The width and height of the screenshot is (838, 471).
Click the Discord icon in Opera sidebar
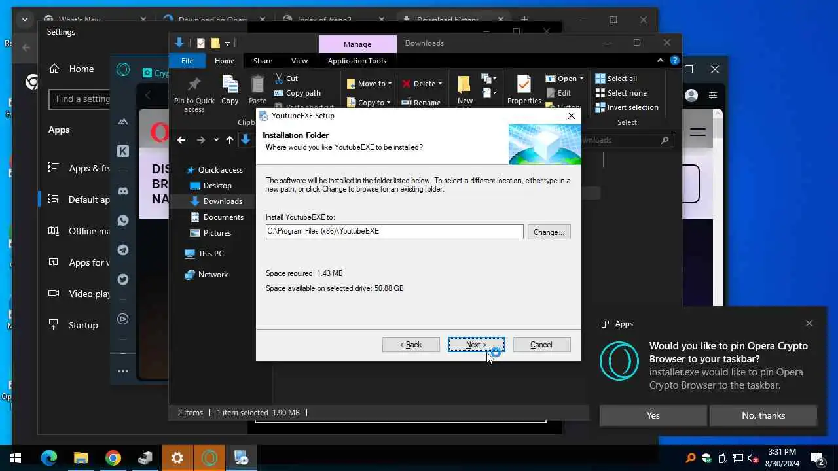123,190
